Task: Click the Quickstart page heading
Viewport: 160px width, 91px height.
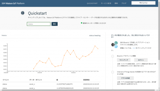Action: [37, 13]
